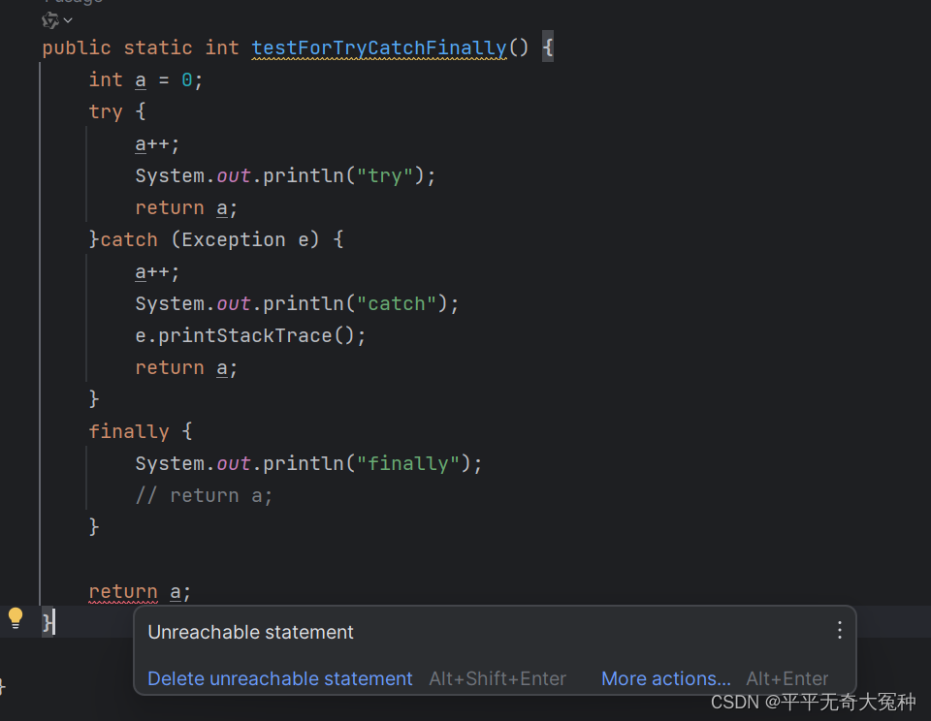This screenshot has height=721, width=931.
Task: Click the Exception parameter in the catch clause
Action: [233, 238]
